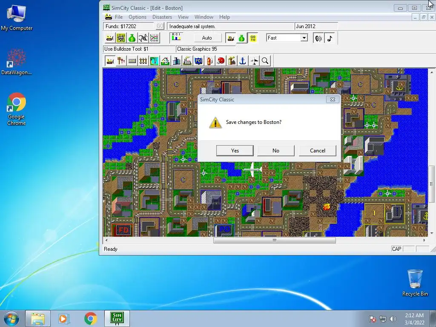Click No in the save dialog
This screenshot has height=327, width=436.
275,150
